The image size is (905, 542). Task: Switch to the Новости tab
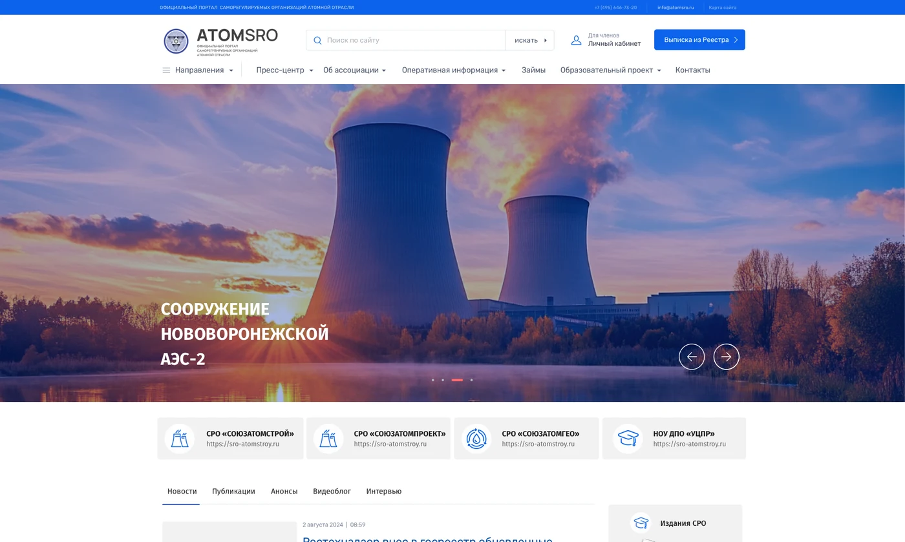pos(182,492)
